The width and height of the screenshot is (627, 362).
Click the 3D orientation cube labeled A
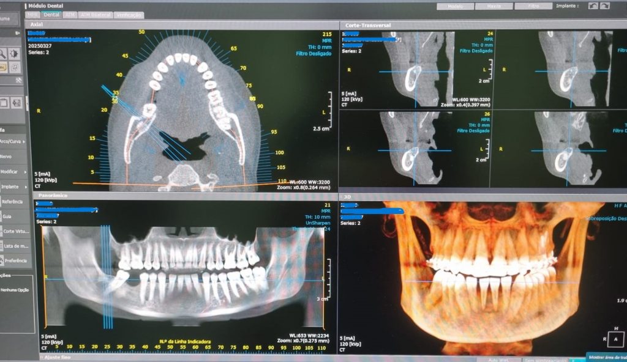pos(616,338)
